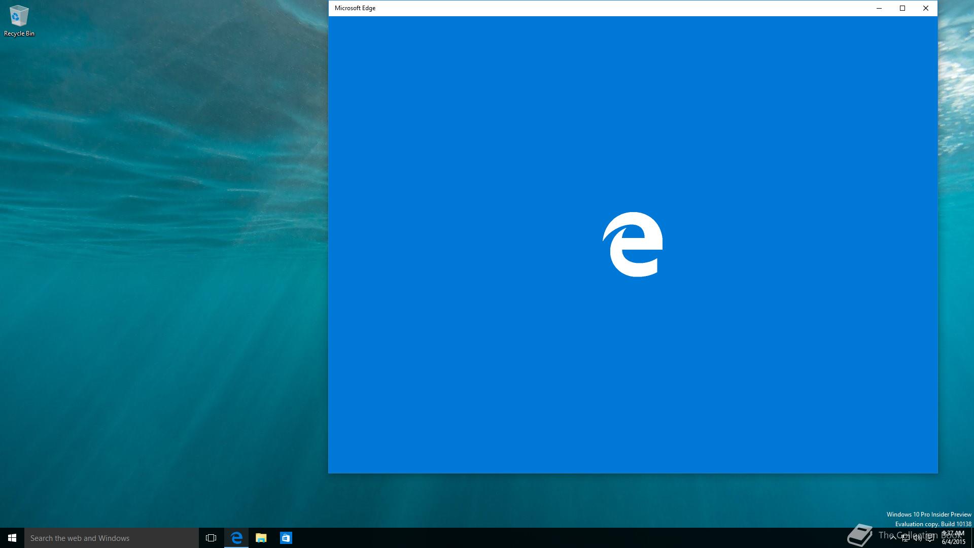This screenshot has width=974, height=548.
Task: Open the volume control tray icon
Action: click(x=917, y=538)
